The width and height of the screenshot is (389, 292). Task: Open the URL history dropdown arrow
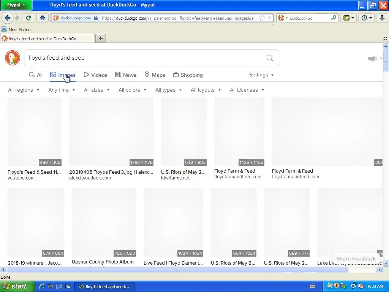(x=270, y=18)
